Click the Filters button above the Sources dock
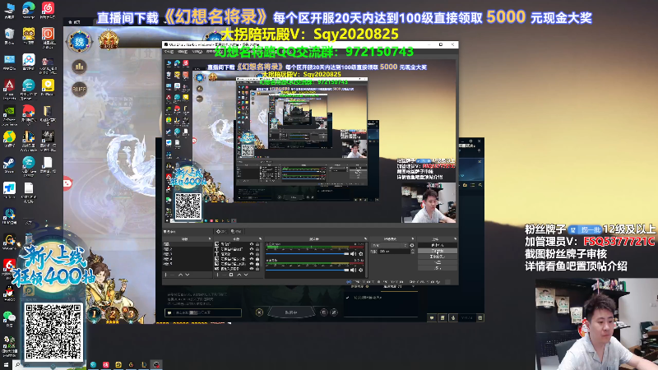The width and height of the screenshot is (658, 370). click(x=236, y=232)
